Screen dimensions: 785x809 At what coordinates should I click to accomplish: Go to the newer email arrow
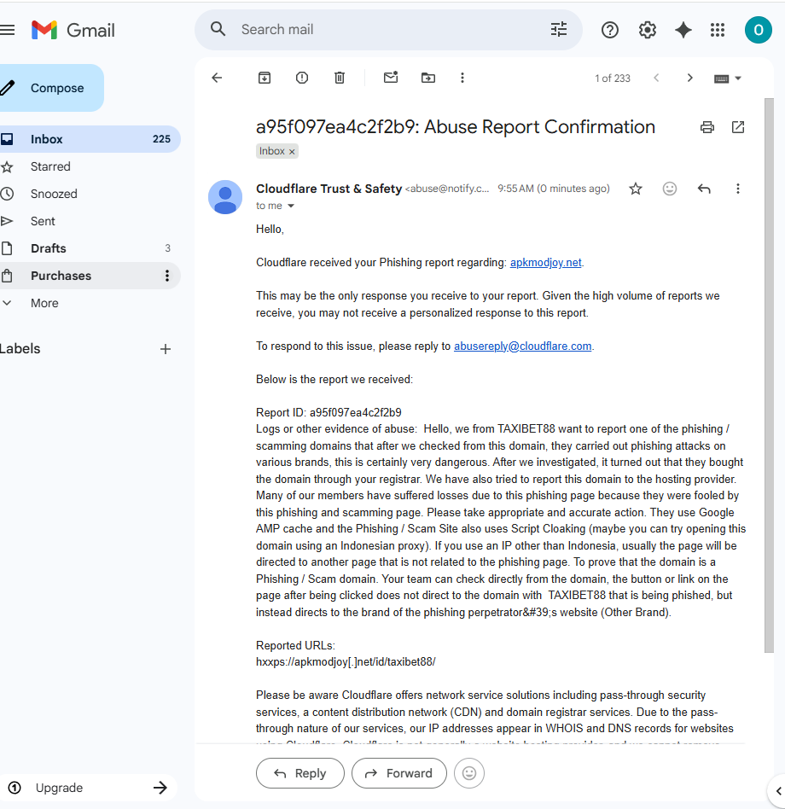656,78
